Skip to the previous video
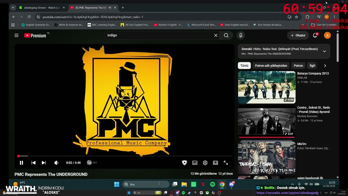348x196 pixels. [33, 163]
